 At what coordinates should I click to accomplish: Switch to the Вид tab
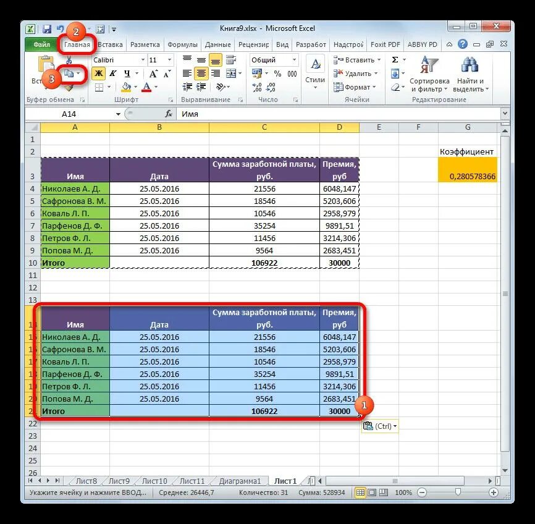click(282, 44)
